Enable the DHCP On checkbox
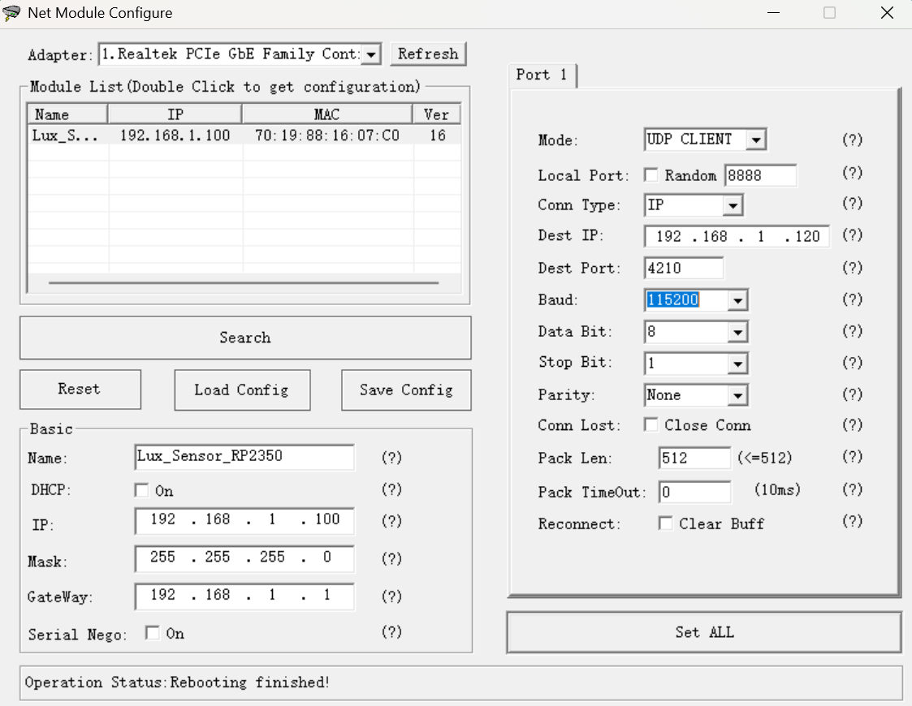Viewport: 912px width, 706px height. click(141, 490)
